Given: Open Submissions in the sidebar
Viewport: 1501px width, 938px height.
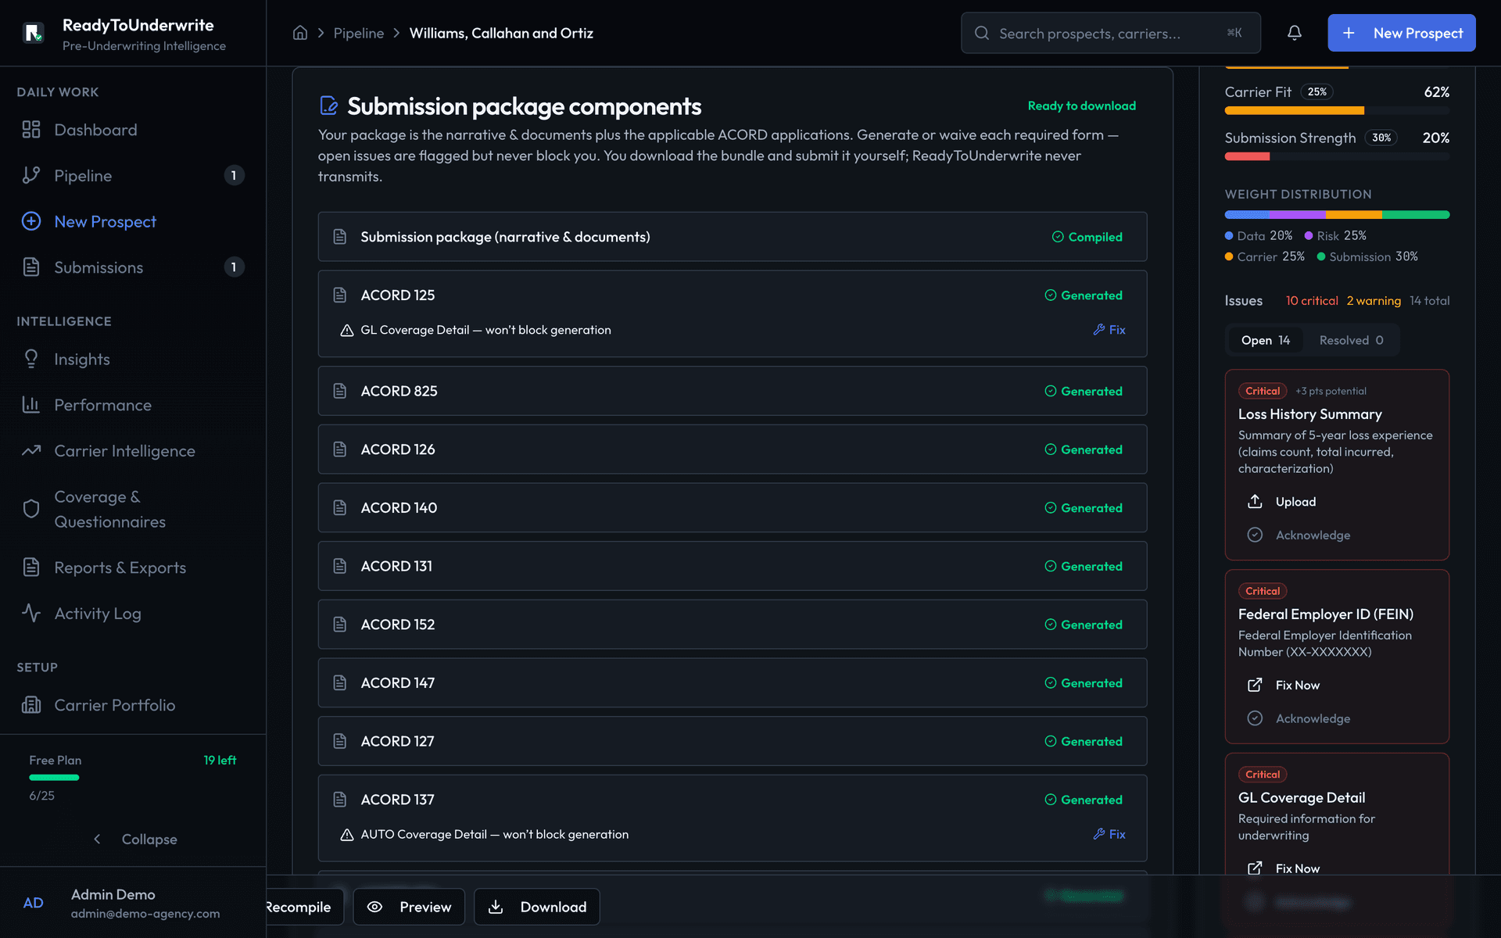Looking at the screenshot, I should (133, 267).
